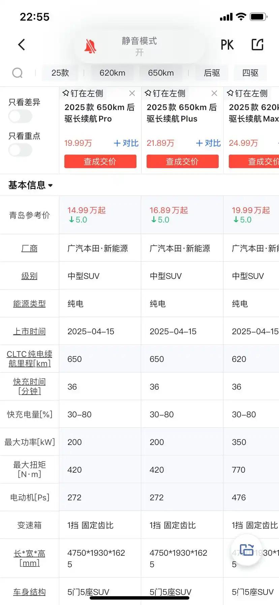279x605 pixels.
Task: Tap the 静音模式 notification banner
Action: [139, 47]
